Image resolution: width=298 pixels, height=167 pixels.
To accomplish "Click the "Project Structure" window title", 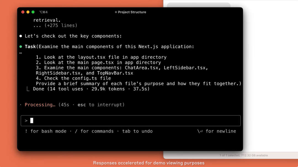I will click(132, 12).
